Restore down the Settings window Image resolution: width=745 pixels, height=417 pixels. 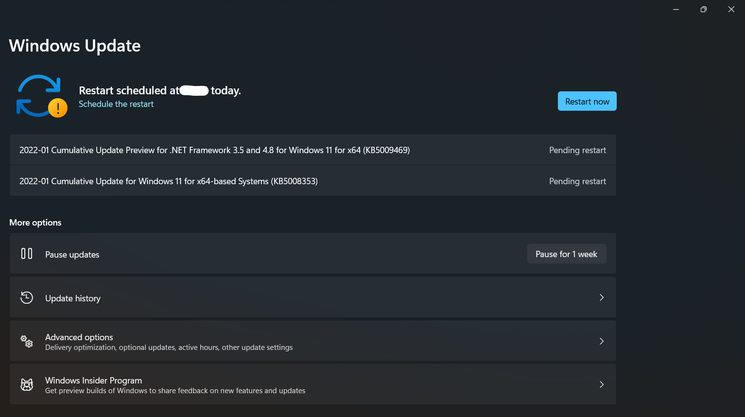point(703,9)
